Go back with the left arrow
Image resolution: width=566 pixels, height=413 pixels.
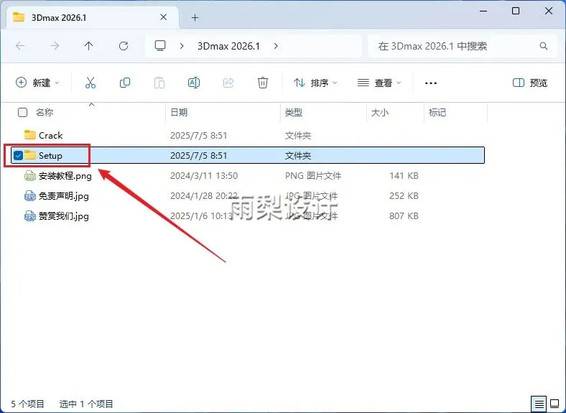pyautogui.click(x=20, y=46)
